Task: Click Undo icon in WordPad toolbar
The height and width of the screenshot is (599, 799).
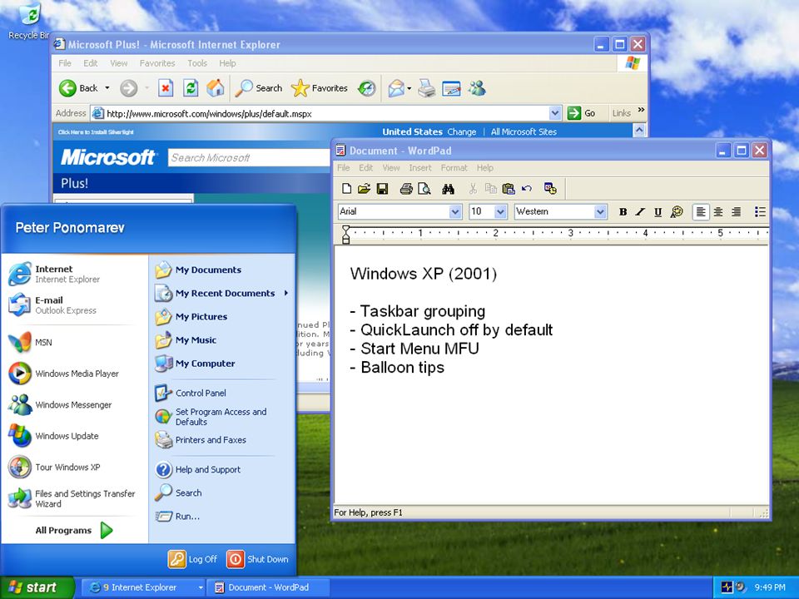Action: click(x=526, y=189)
